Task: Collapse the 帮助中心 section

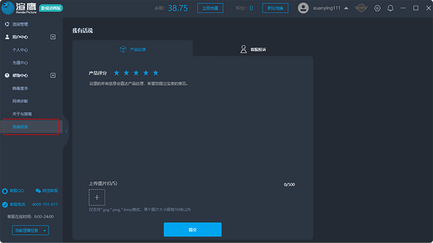Action: (x=53, y=75)
